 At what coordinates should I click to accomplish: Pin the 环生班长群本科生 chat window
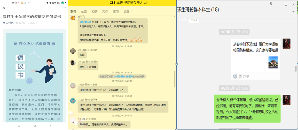pos(271,4)
